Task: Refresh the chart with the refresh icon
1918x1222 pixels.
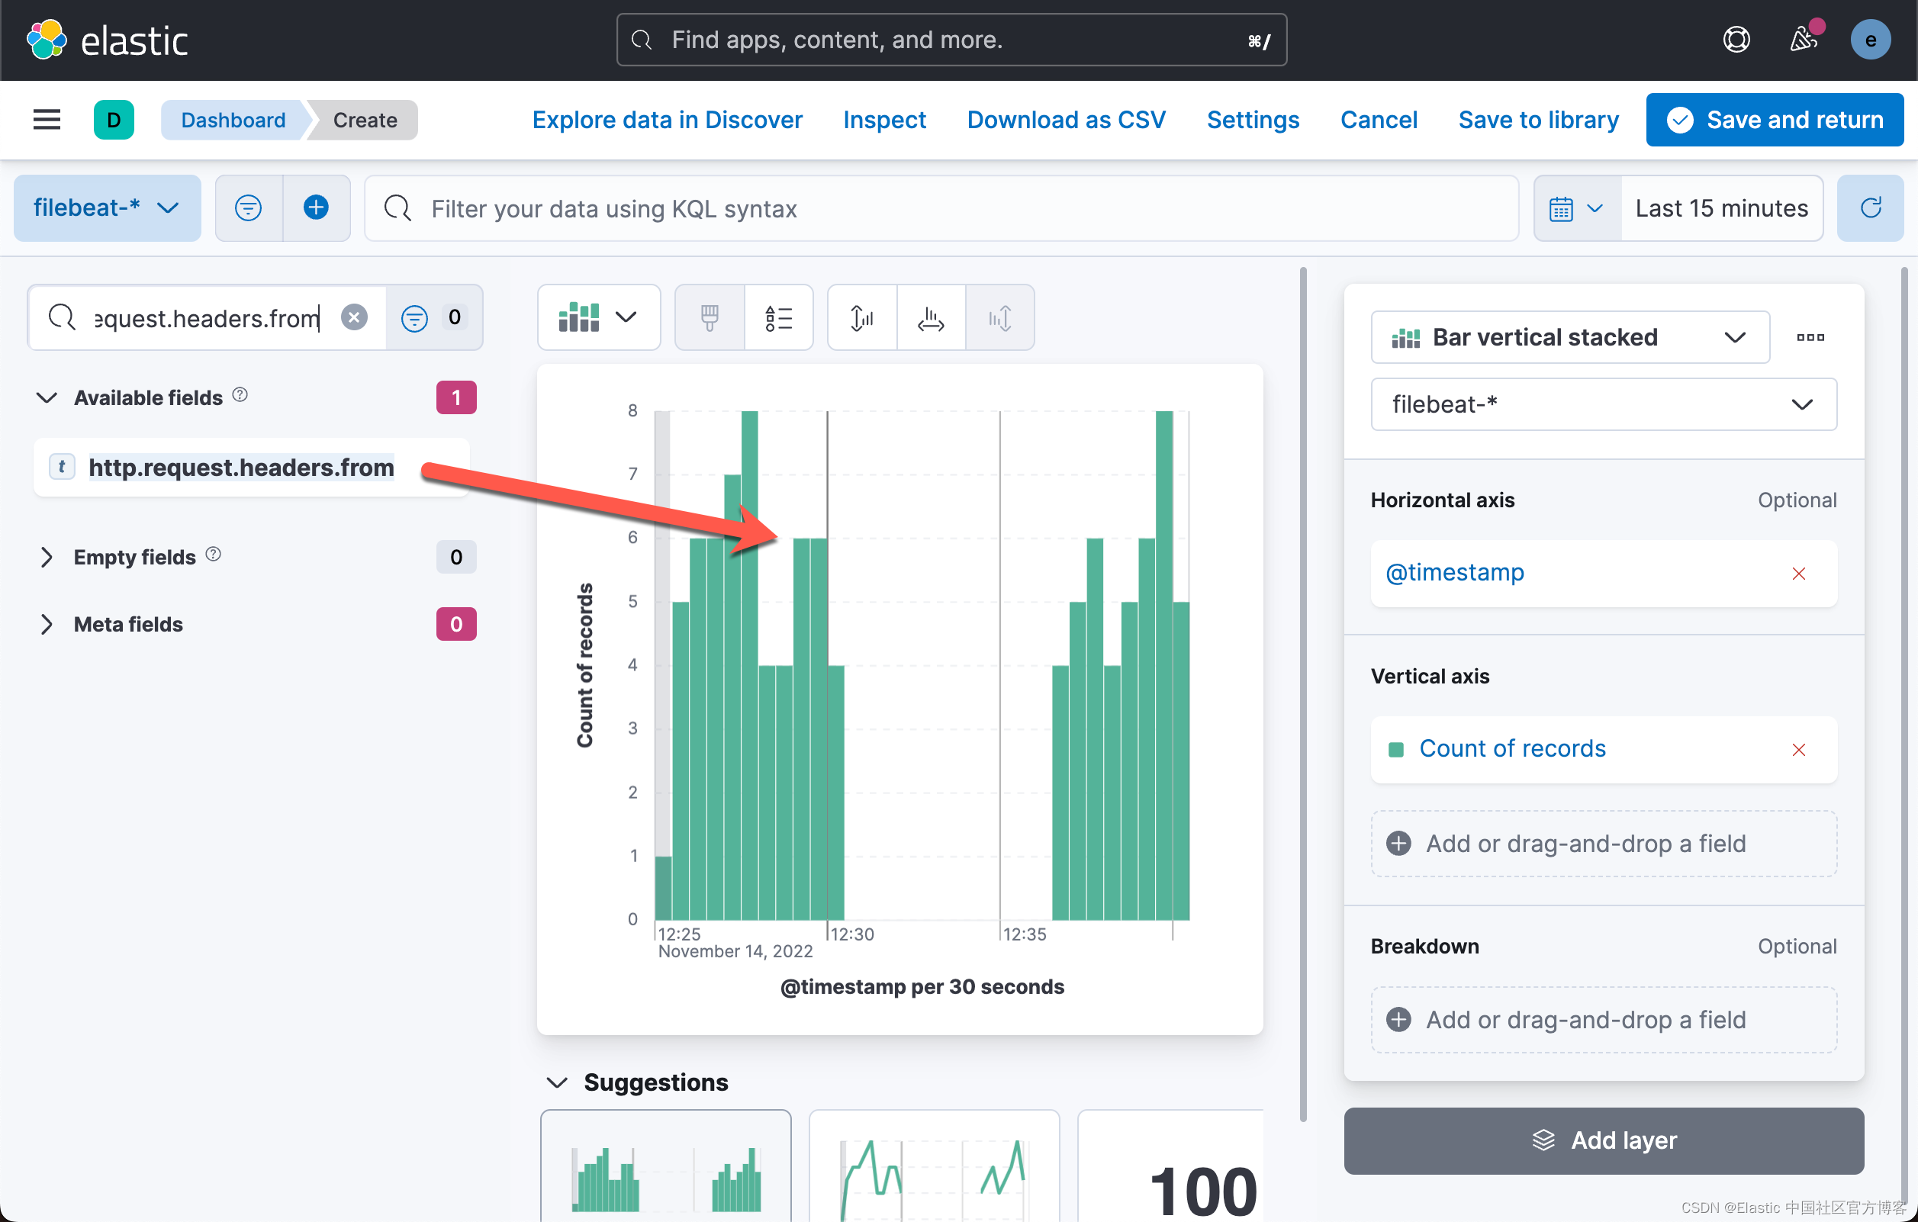Action: [1870, 208]
